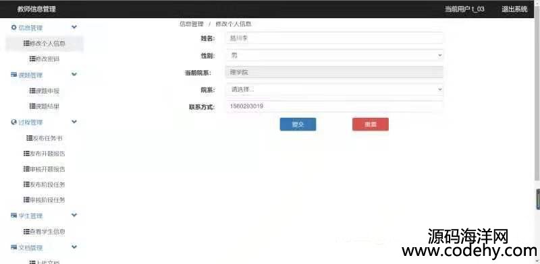Open 修改个人信息 in sidebar
The width and height of the screenshot is (540, 264).
click(x=45, y=44)
